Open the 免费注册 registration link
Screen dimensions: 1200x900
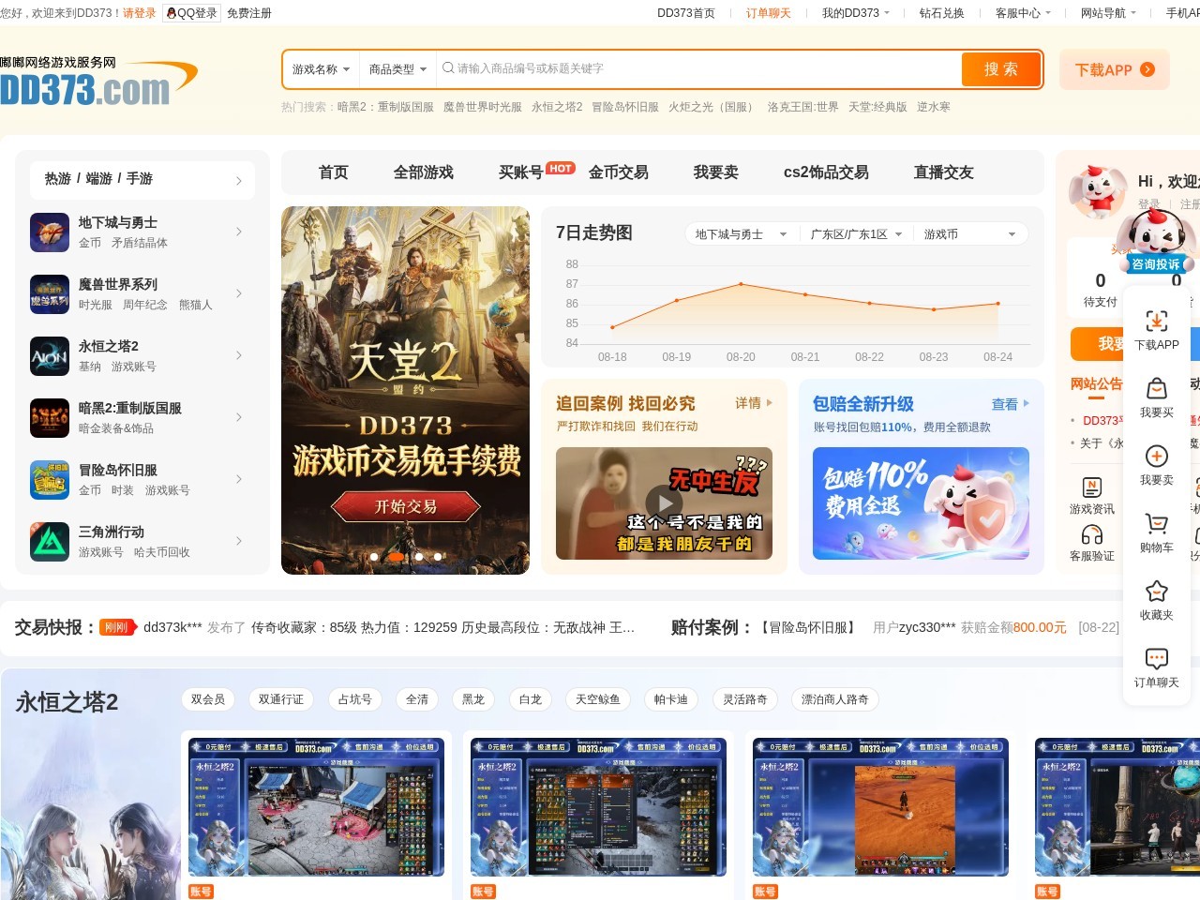click(249, 13)
